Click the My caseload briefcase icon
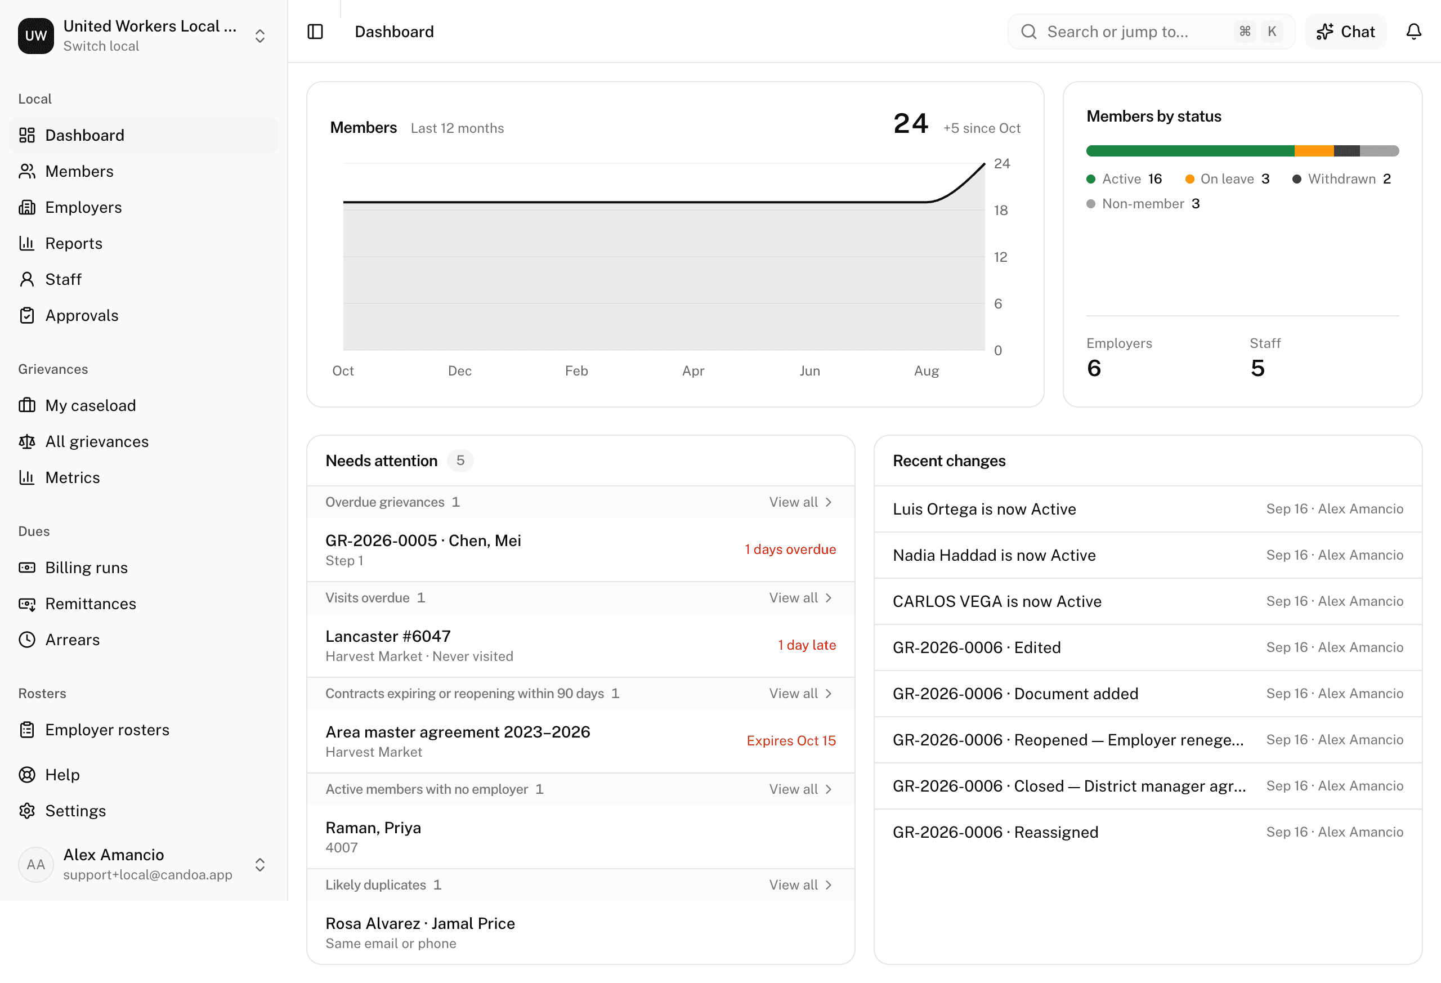Image resolution: width=1441 pixels, height=983 pixels. [26, 405]
